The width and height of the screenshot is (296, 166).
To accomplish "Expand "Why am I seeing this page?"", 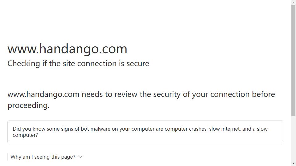I will (x=43, y=157).
